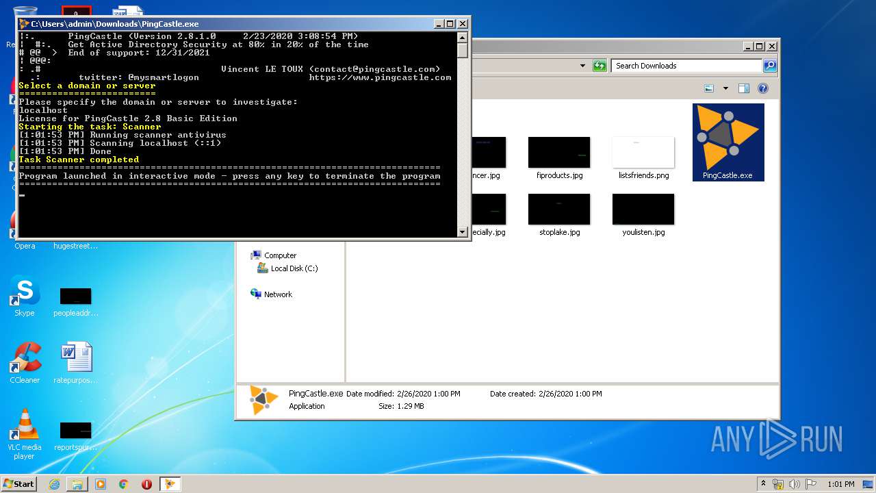Screen dimensions: 876x493
Task: Open the address bar history dropdown
Action: click(x=582, y=66)
